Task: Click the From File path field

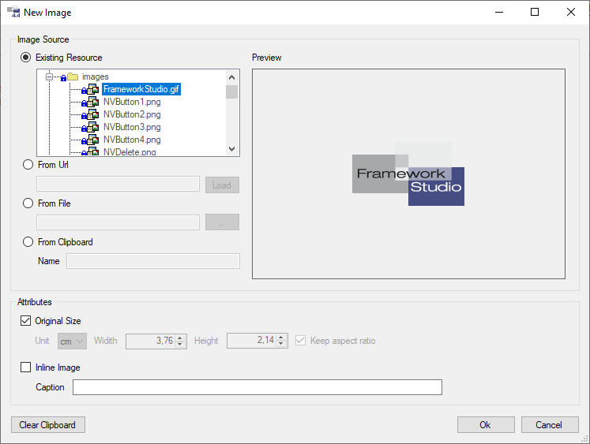Action: coord(118,222)
